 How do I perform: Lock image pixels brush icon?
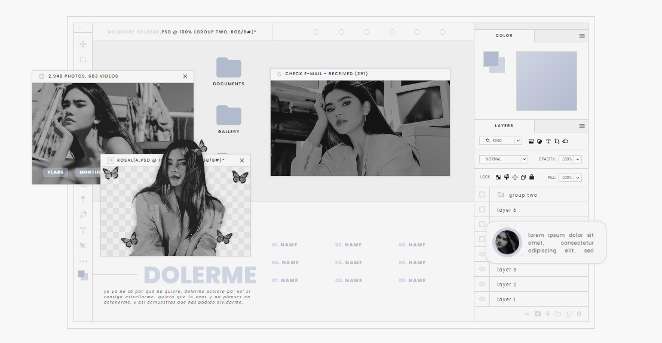[x=507, y=177]
